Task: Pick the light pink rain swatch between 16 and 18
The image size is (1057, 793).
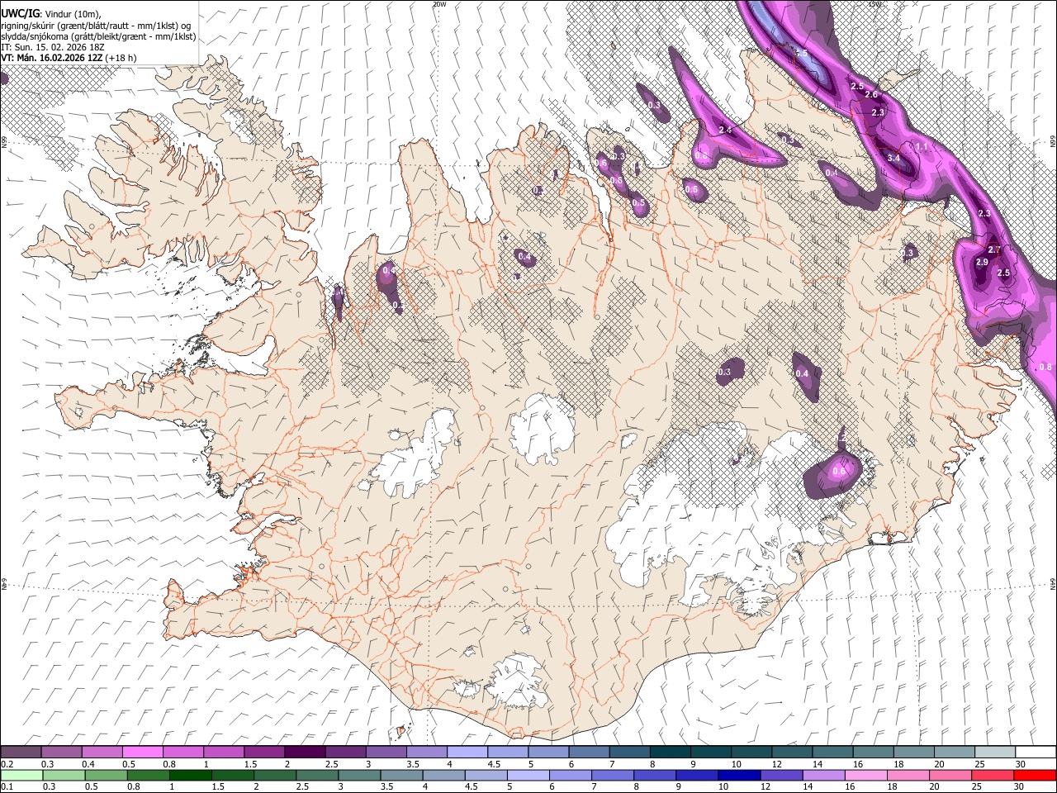Action: click(x=865, y=775)
